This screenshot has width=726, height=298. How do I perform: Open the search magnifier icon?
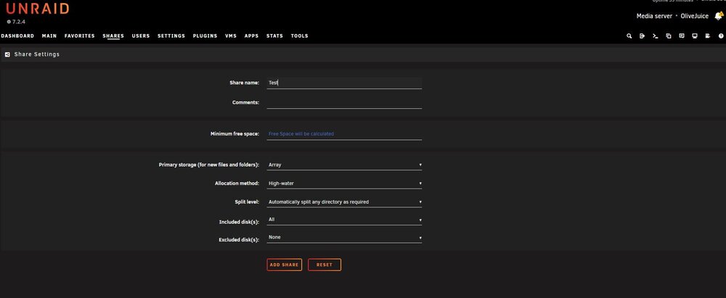(x=629, y=36)
